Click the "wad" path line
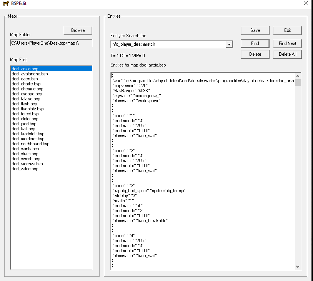Image resolution: width=313 pixels, height=281 pixels. pyautogui.click(x=203, y=81)
